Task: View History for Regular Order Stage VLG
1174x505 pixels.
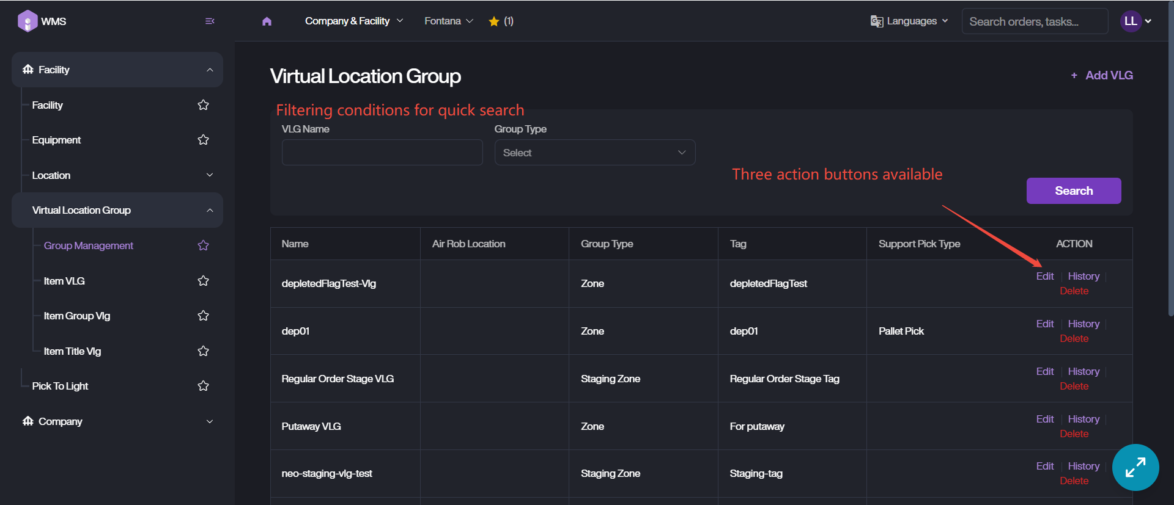Action: 1084,371
